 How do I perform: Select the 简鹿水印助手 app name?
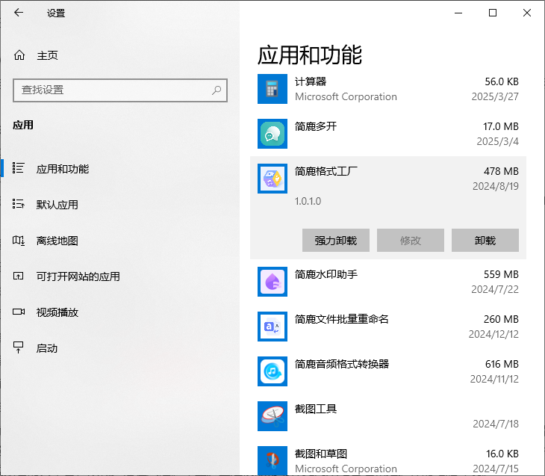click(326, 274)
